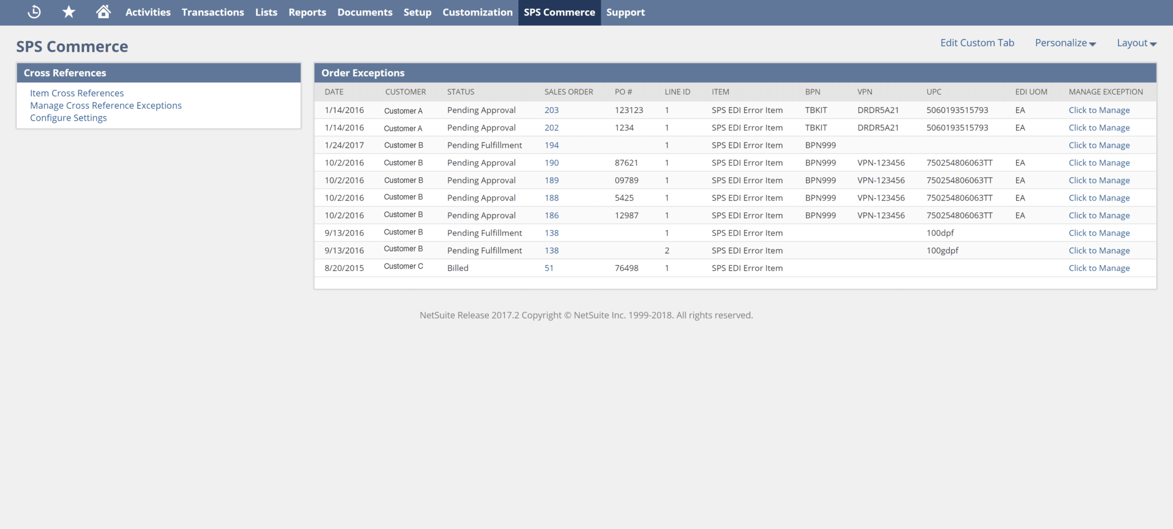Viewport: 1173px width, 529px height.
Task: Click the MANAGE EXCEPTION column header
Action: click(x=1105, y=92)
